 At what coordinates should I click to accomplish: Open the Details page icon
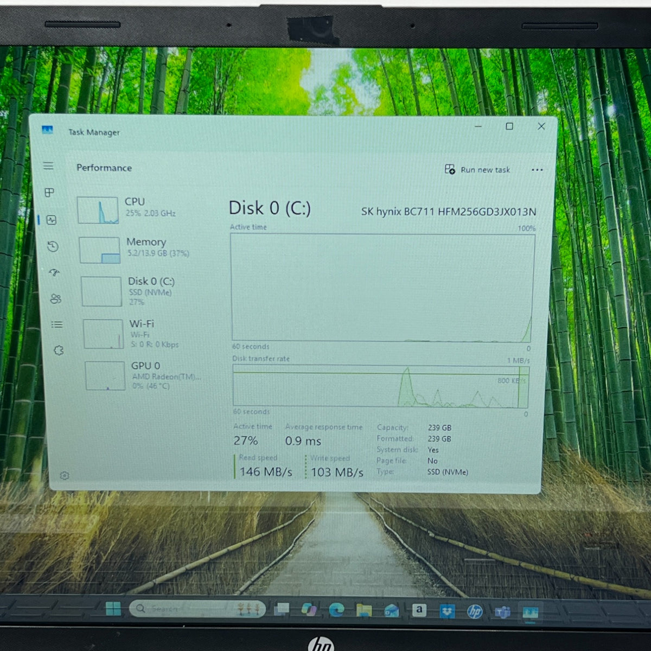point(57,324)
